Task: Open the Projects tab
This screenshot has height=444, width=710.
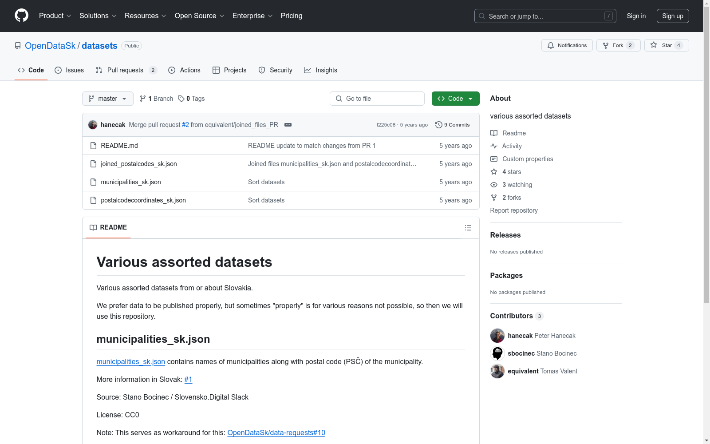Action: (229, 70)
